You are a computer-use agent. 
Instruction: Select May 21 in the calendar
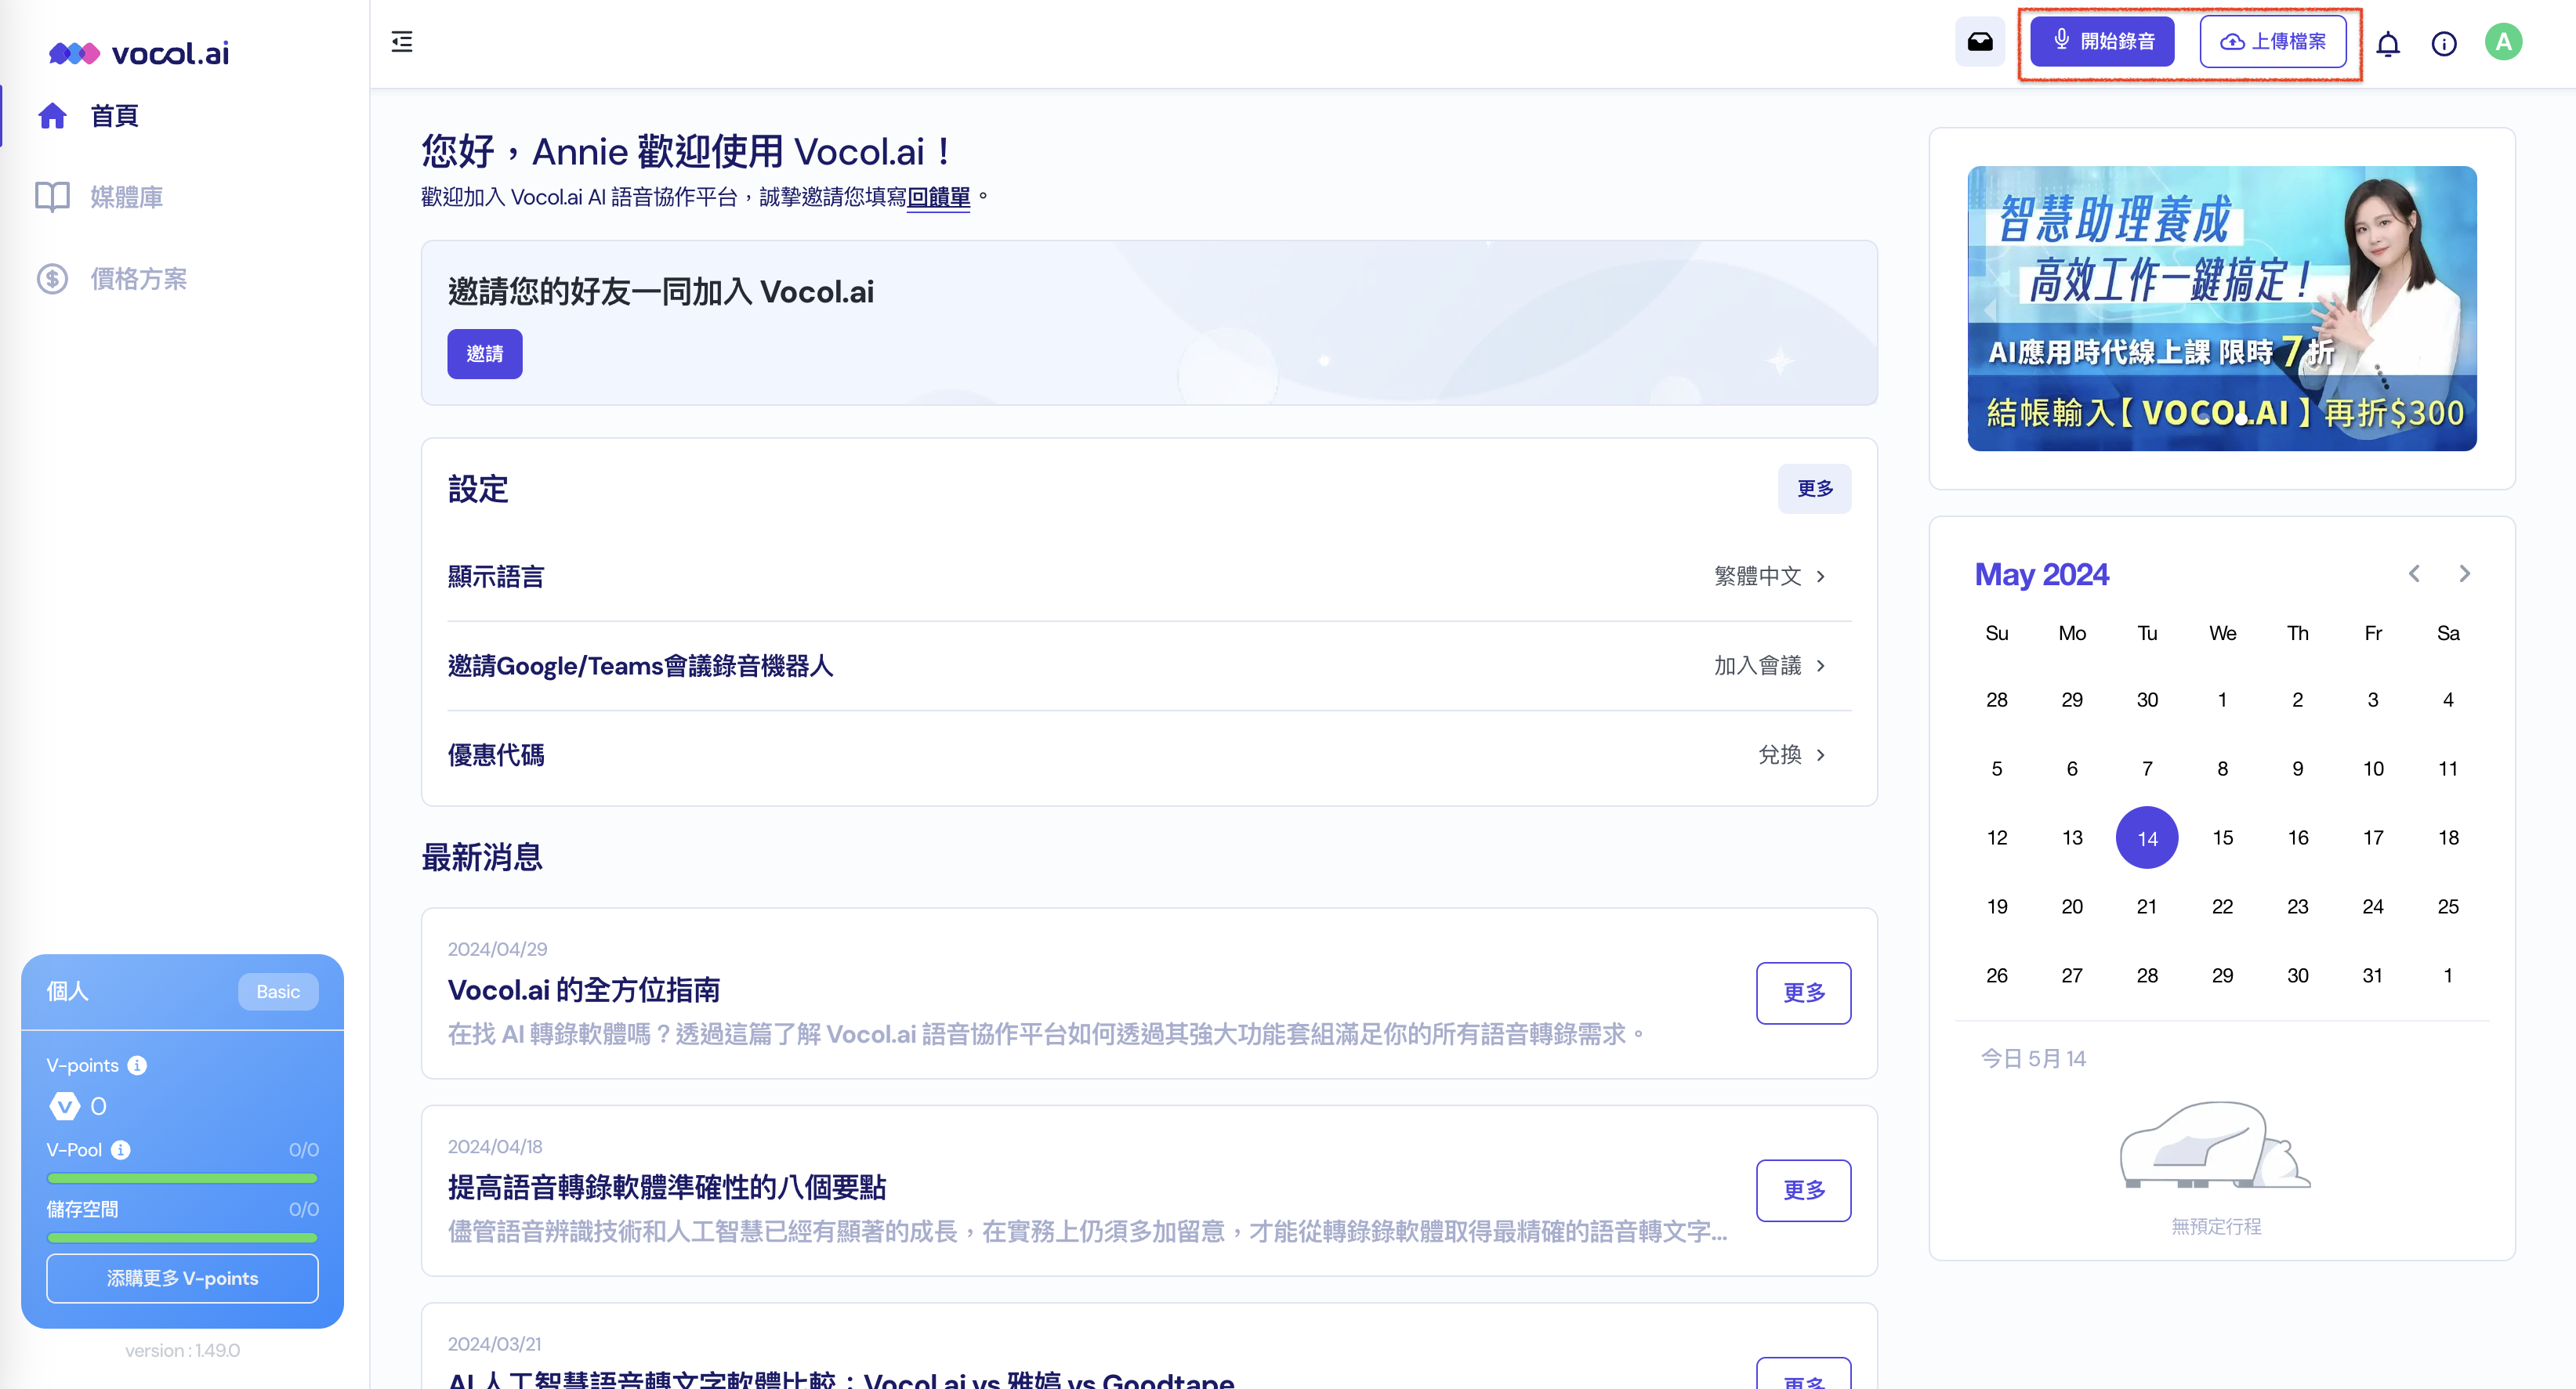coord(2147,907)
